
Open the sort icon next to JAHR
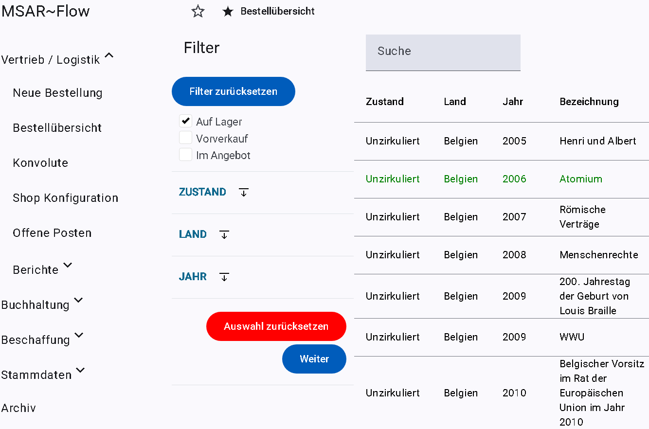(x=224, y=277)
